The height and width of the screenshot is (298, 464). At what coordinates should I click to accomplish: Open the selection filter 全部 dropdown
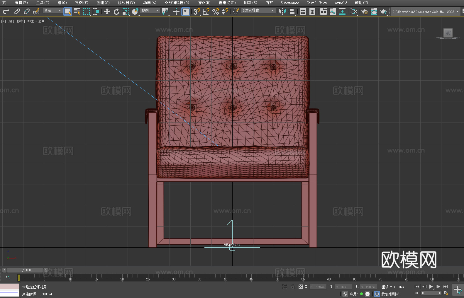pos(53,11)
